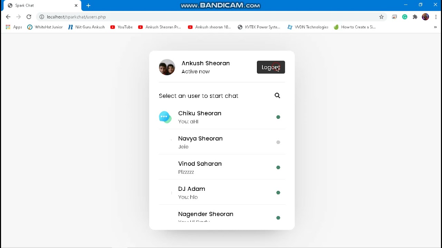Open a new tab with the plus button

coord(88,6)
